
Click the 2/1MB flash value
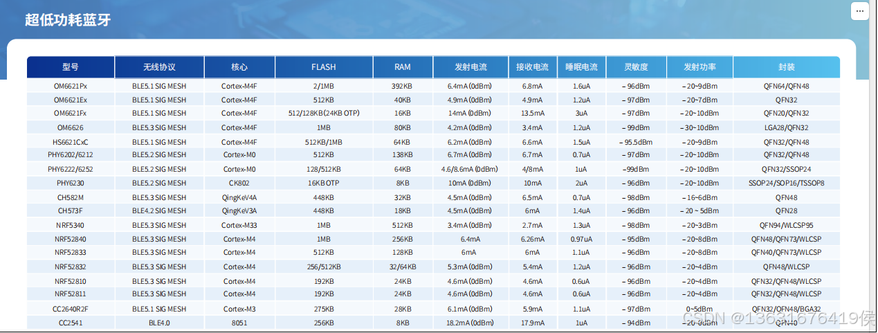[x=324, y=87]
